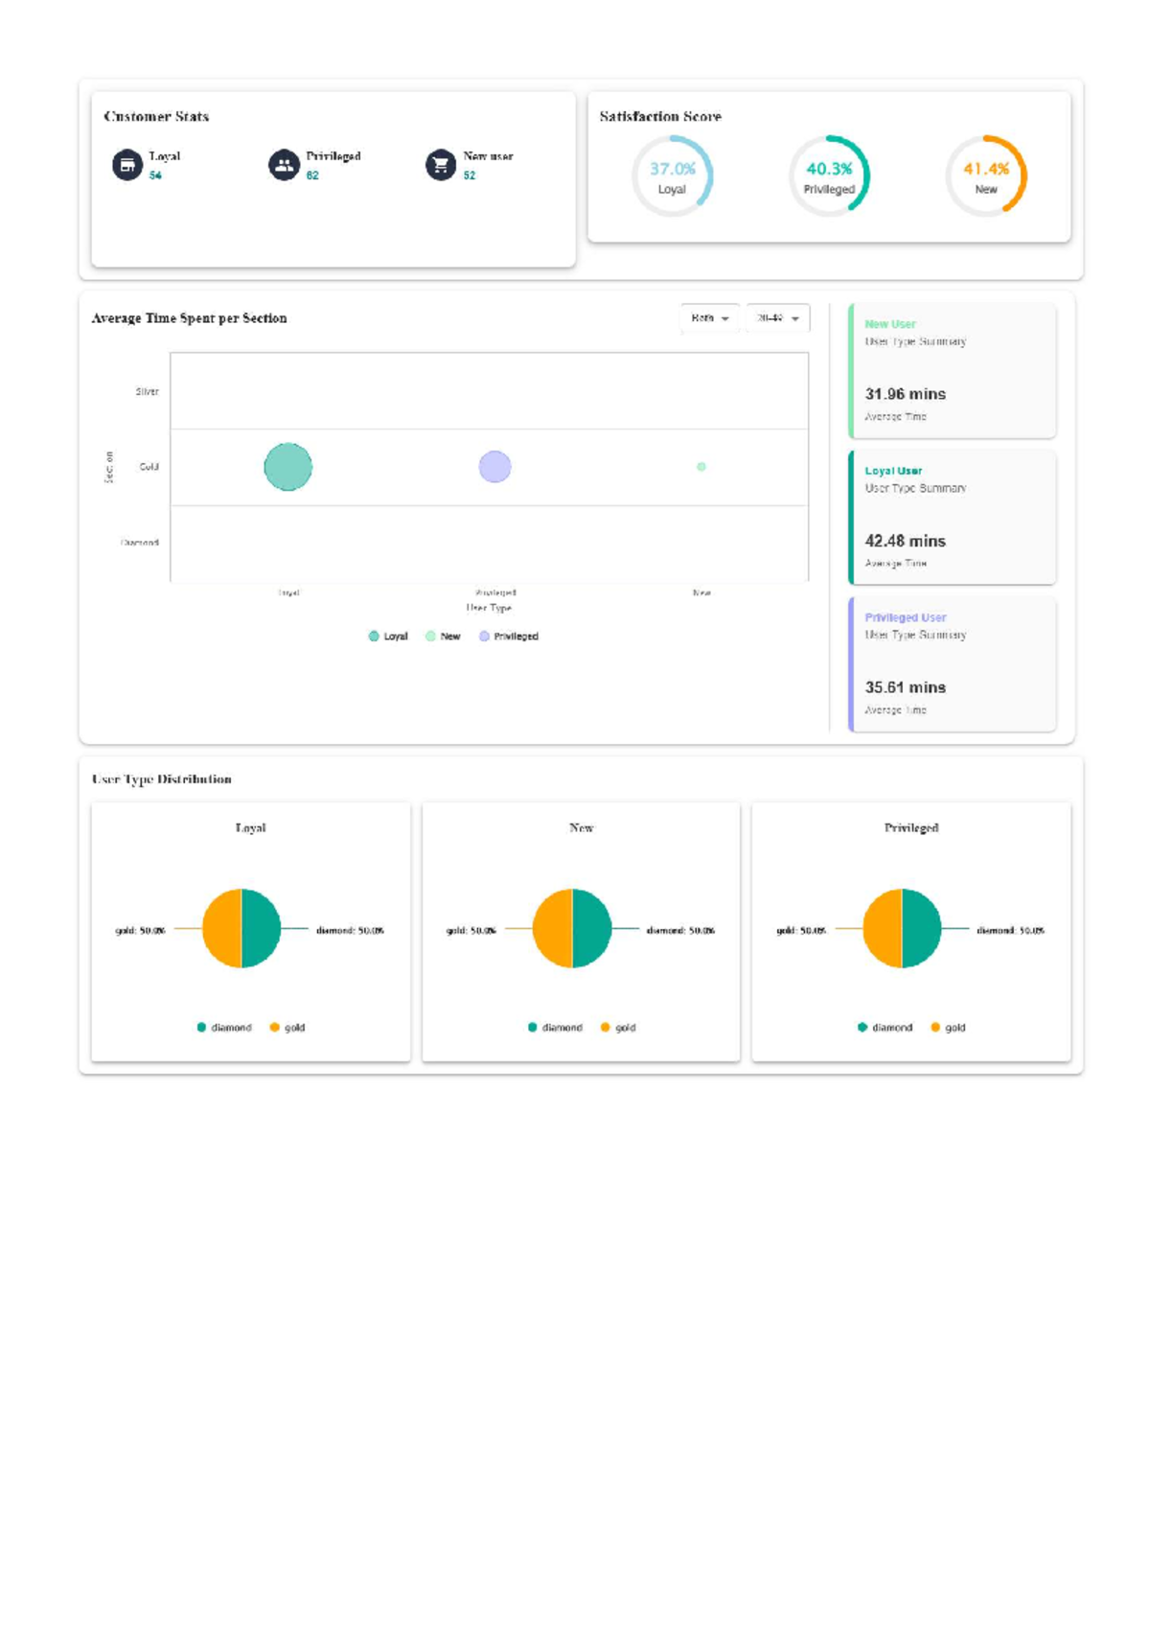Screen dimensions: 1150x1626
Task: Select the purple Privileged bubble in Gold row
Action: (x=494, y=467)
